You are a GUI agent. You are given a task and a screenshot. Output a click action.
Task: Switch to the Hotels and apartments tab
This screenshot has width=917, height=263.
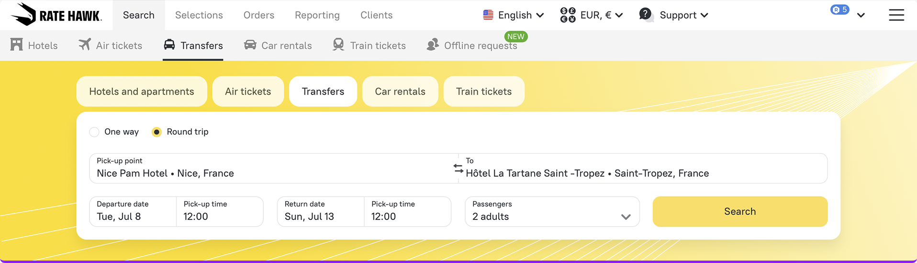pos(142,91)
